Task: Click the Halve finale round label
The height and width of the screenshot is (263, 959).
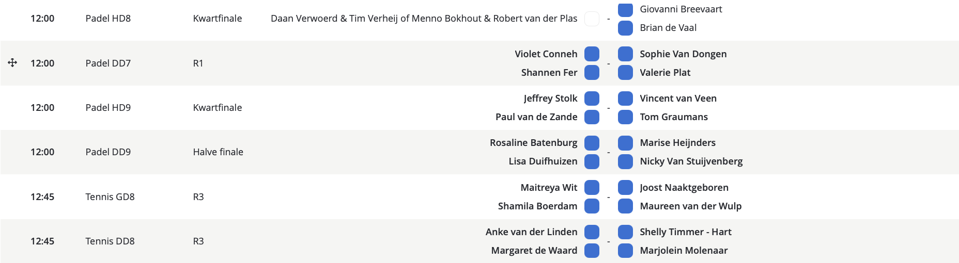Action: point(218,152)
